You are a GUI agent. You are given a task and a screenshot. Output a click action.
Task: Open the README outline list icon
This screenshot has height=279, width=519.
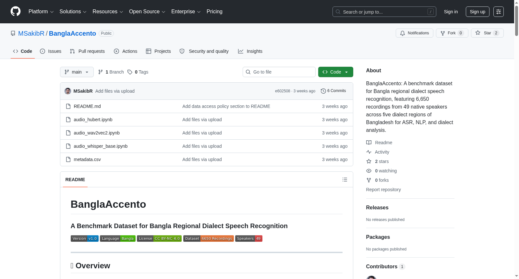point(345,180)
